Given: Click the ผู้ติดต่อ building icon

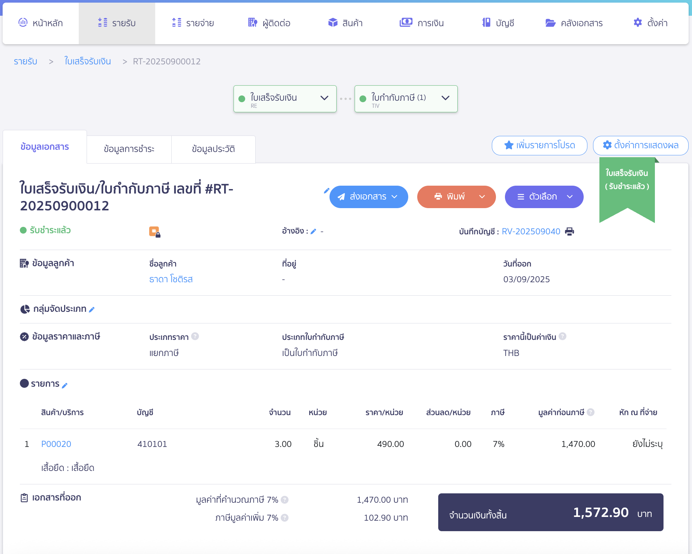Looking at the screenshot, I should 253,22.
